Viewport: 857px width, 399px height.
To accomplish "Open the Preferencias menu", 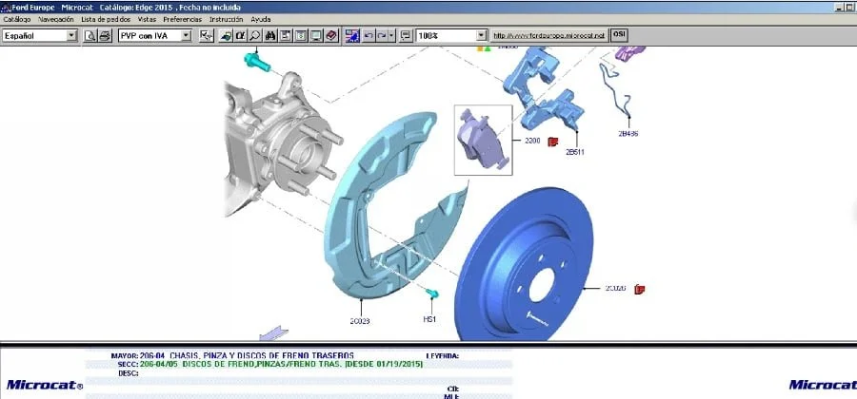I will 183,19.
